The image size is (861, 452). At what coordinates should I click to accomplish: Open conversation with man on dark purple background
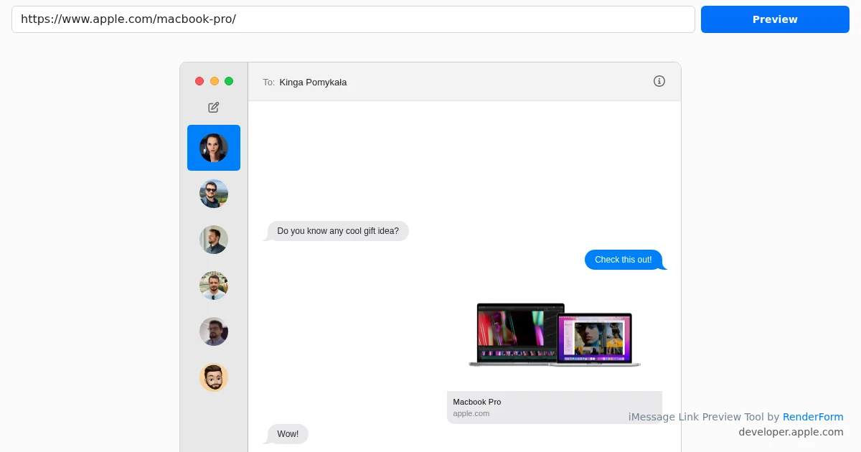click(214, 331)
